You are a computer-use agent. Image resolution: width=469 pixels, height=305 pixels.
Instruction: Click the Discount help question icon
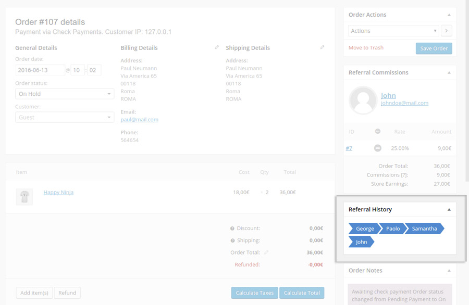232,228
